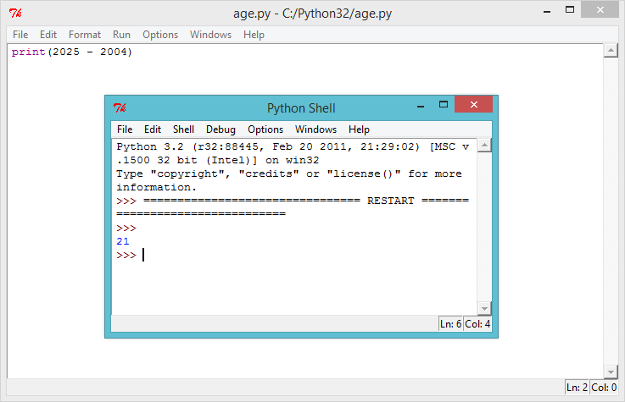Image resolution: width=625 pixels, height=402 pixels.
Task: Open the Run menu in the editor
Action: [x=121, y=35]
